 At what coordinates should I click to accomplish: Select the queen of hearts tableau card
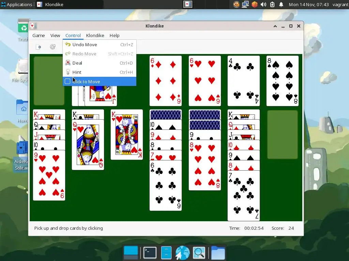[x=88, y=145]
